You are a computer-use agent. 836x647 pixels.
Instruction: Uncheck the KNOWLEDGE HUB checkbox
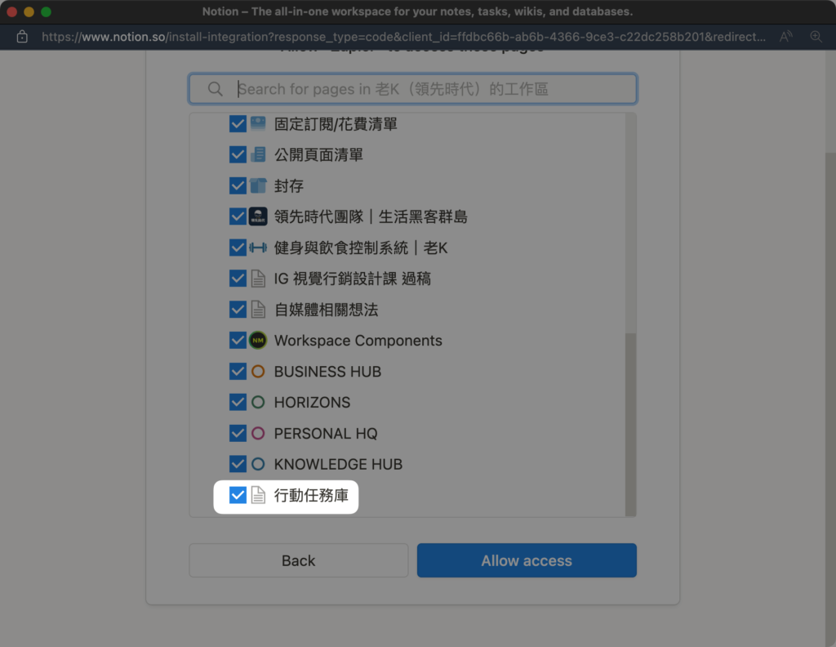pyautogui.click(x=238, y=464)
